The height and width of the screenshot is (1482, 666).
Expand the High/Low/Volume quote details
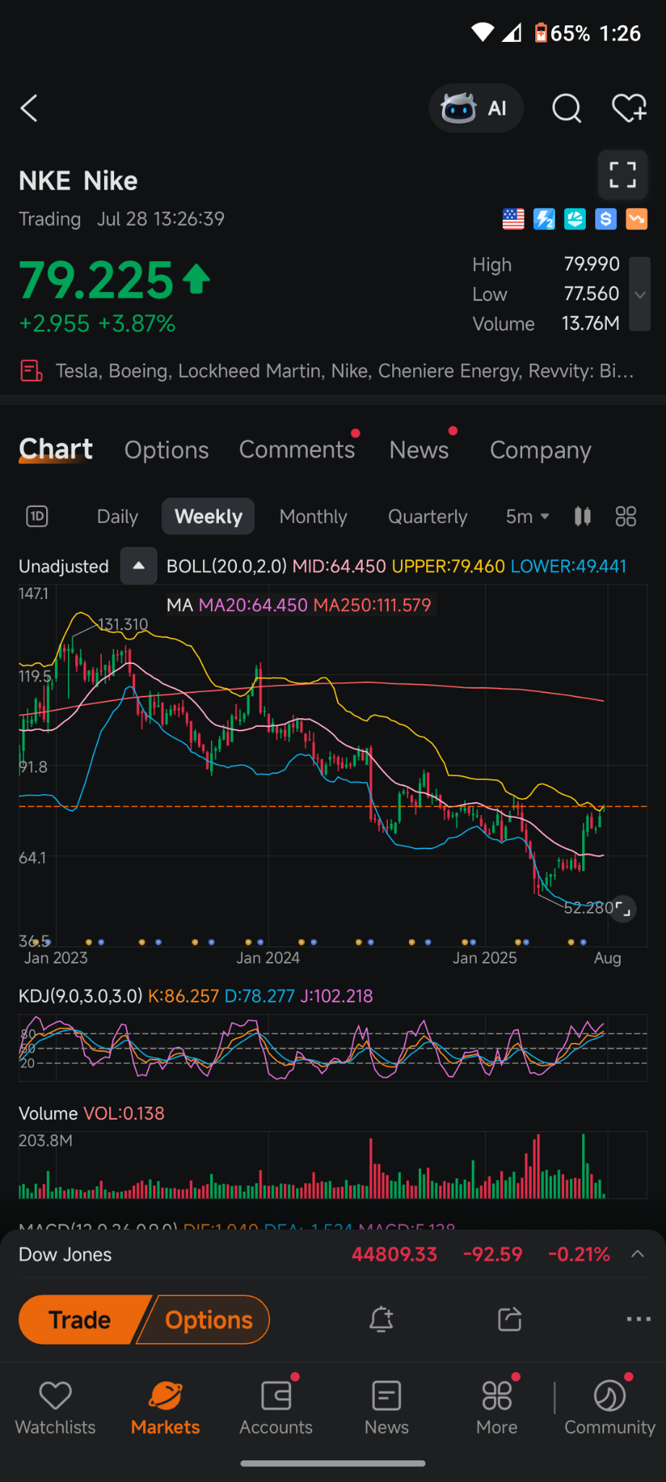(x=639, y=294)
